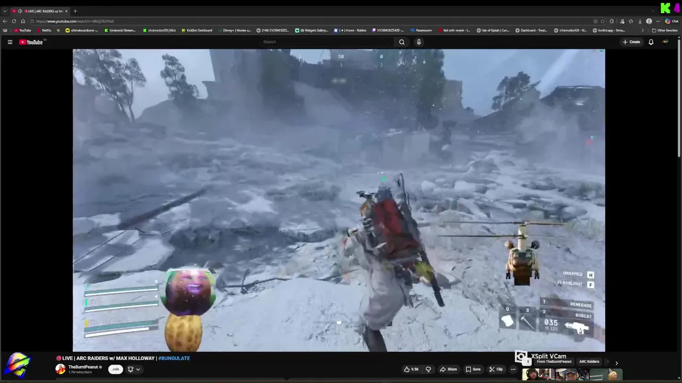This screenshot has height=383, width=682.
Task: Close the ARC RAIDERS live tab
Action: [66, 11]
